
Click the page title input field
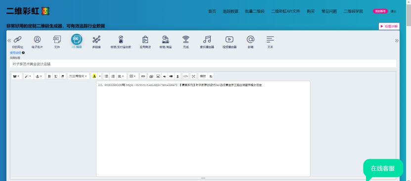(203, 64)
